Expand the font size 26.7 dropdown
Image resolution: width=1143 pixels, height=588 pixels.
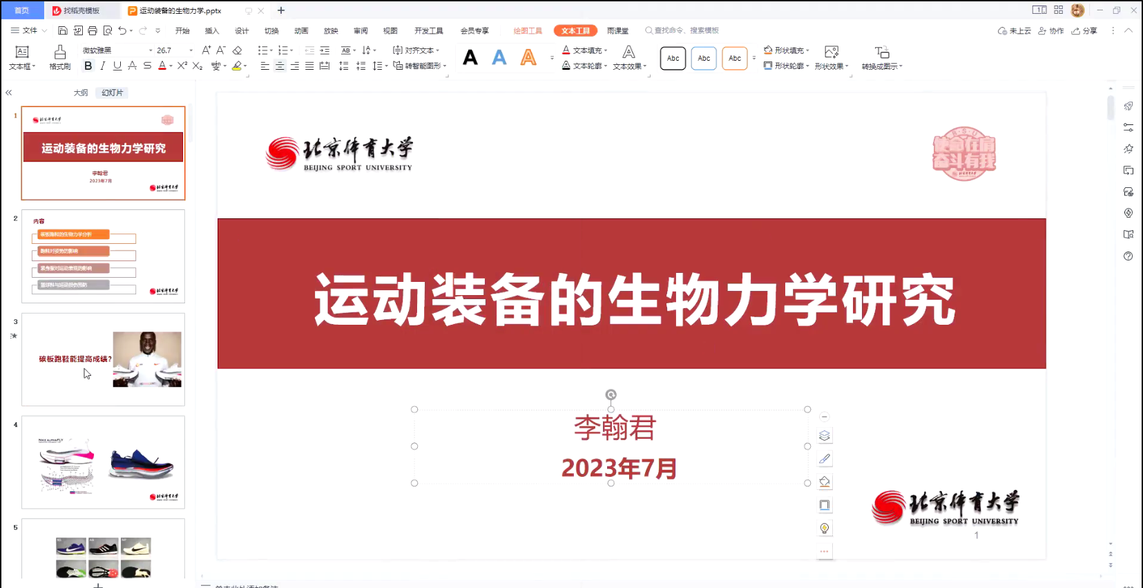(191, 50)
